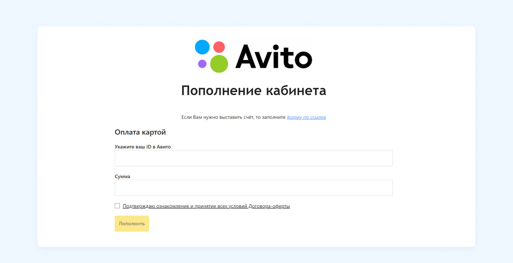Viewport: 513px width, 263px height.
Task: Focus the 'Укажите ваш ID в Авито' input field
Action: [253, 158]
